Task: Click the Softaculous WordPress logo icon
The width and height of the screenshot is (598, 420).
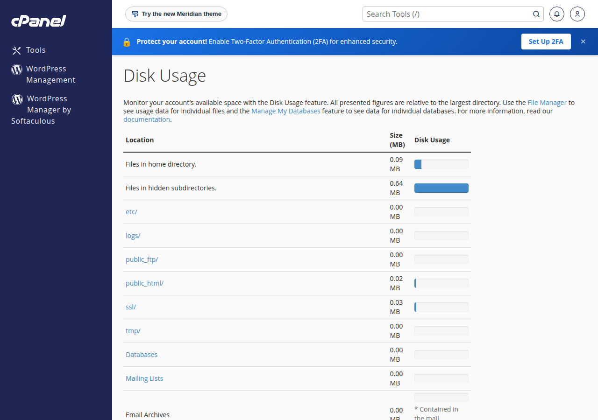Action: (17, 99)
